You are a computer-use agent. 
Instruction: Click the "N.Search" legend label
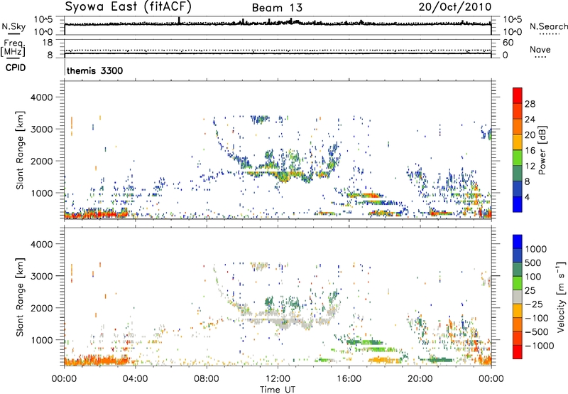pos(548,26)
